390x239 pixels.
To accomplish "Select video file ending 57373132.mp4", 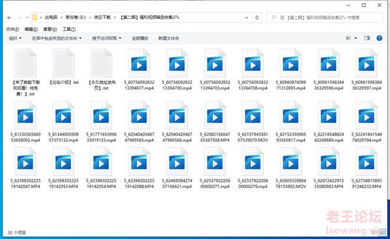I will [x=63, y=121].
